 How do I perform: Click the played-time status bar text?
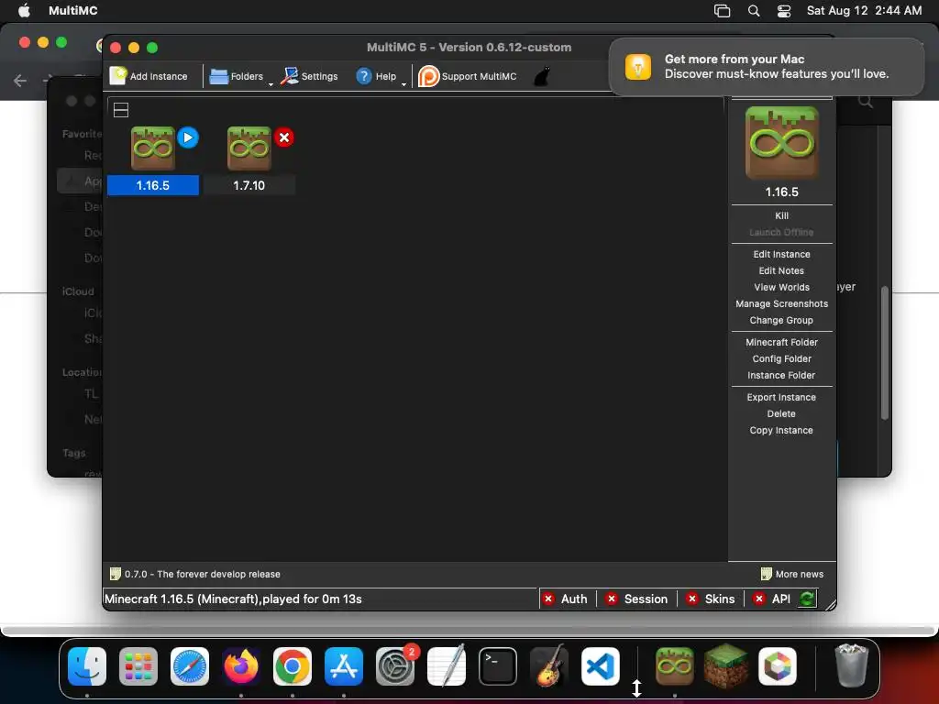point(233,599)
